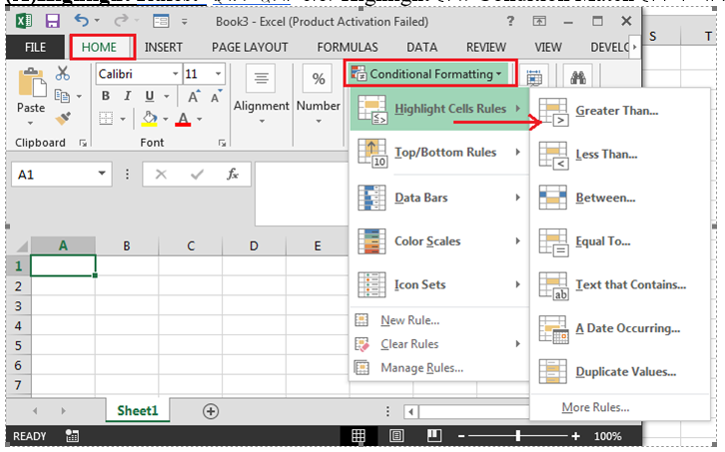Viewport: 725px width, 452px height.
Task: Select the Greater Than rule icon
Action: pyautogui.click(x=551, y=111)
